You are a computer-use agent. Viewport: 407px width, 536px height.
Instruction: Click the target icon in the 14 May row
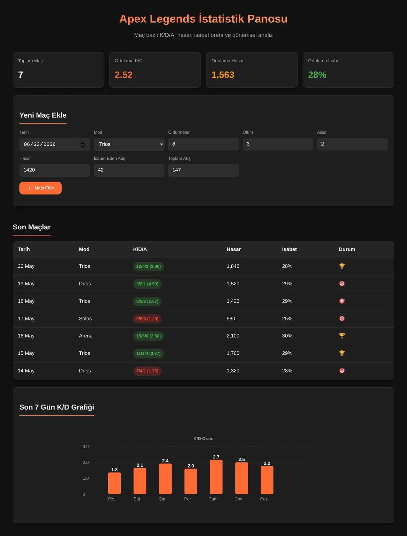click(x=342, y=371)
